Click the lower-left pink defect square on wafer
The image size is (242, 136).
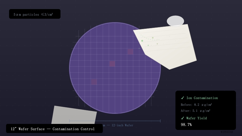coord(94,82)
